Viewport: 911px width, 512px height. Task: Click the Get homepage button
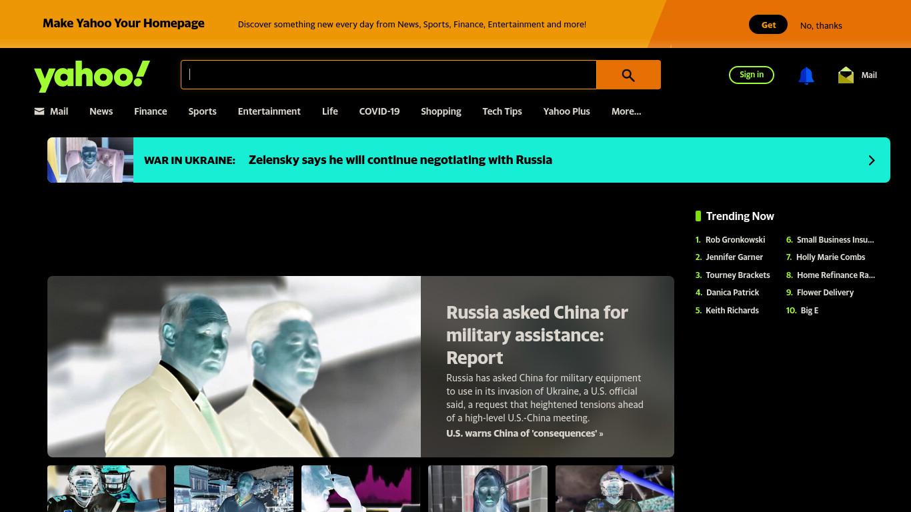[x=768, y=25]
